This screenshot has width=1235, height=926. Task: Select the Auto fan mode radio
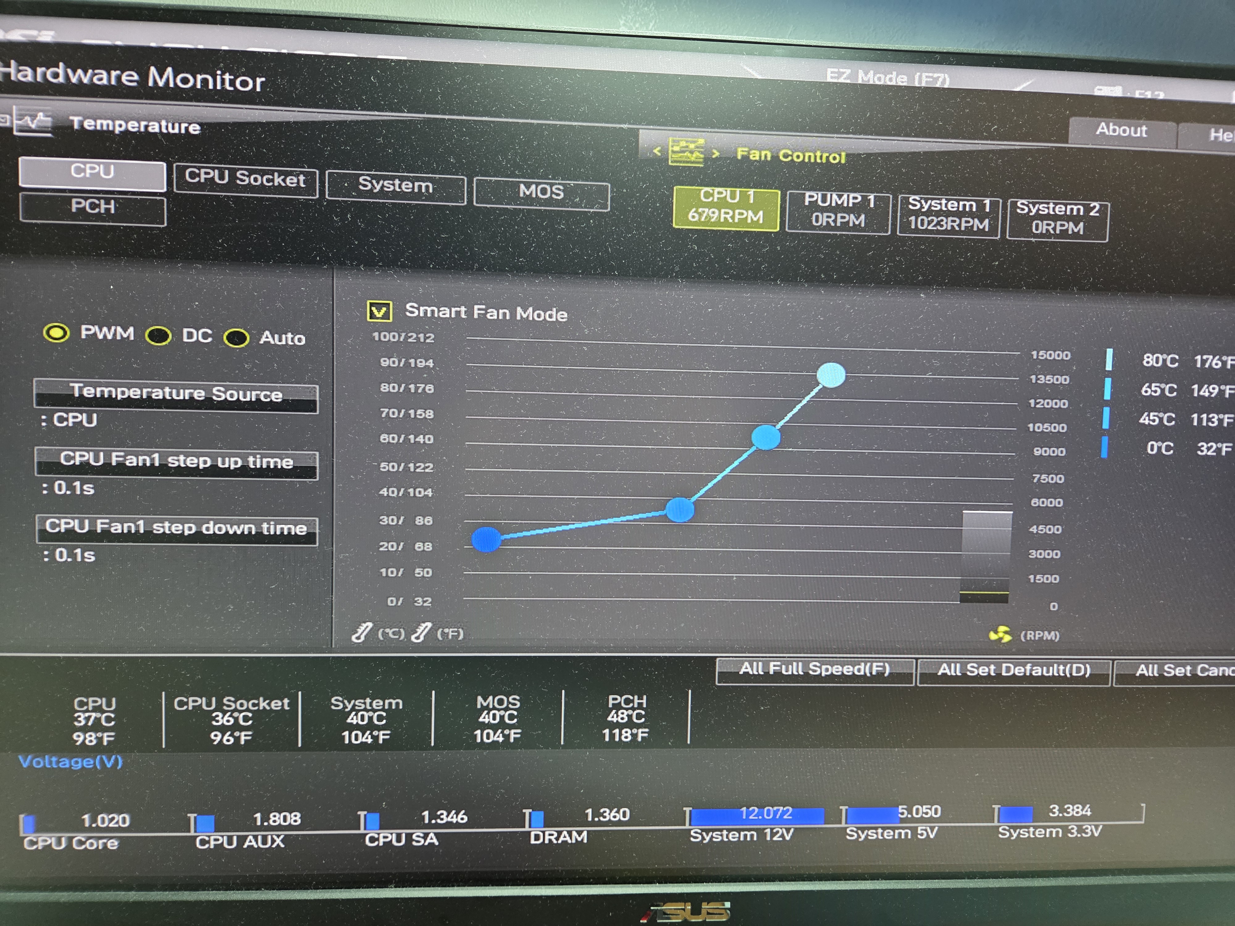coord(236,338)
